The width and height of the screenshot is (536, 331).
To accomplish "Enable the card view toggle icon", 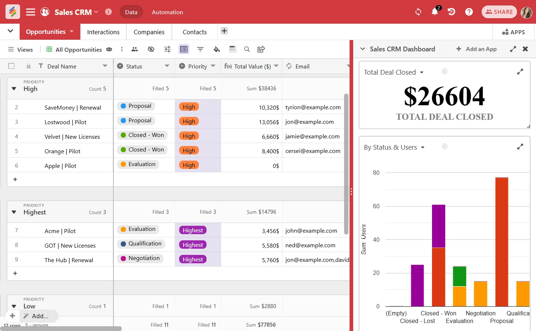I will point(184,49).
